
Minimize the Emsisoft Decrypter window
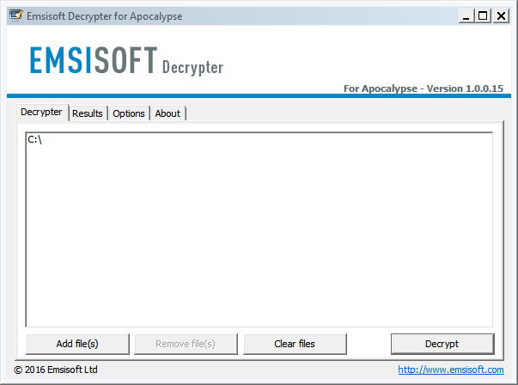click(466, 15)
